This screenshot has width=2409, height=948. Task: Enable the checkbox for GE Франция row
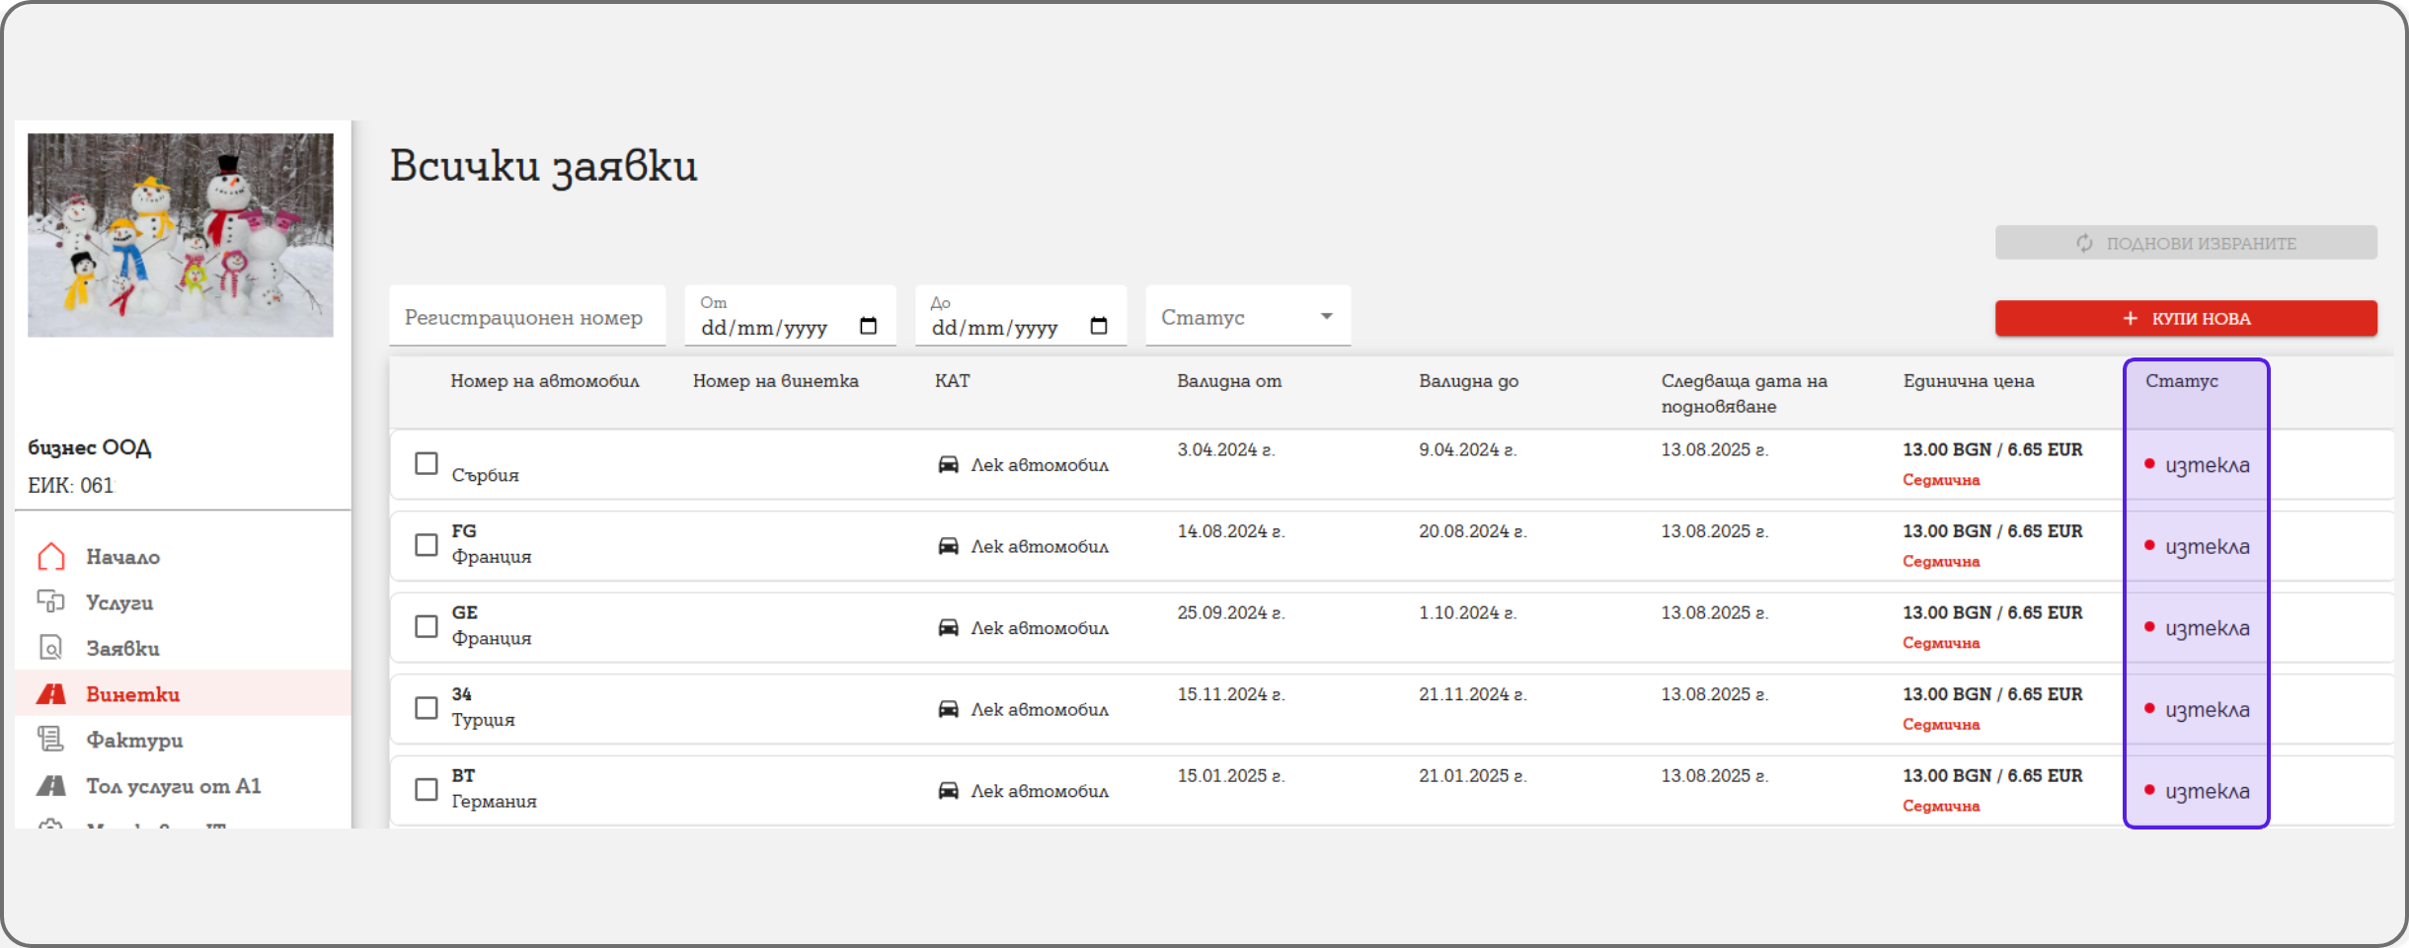point(427,626)
